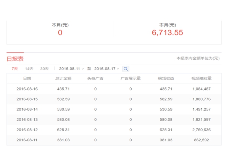229x152 pixels.
Task: Click the 2,760,636 video play count
Action: (x=202, y=130)
